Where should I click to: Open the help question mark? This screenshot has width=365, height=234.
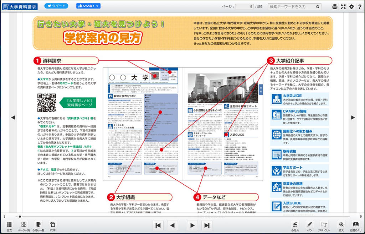click(x=360, y=6)
